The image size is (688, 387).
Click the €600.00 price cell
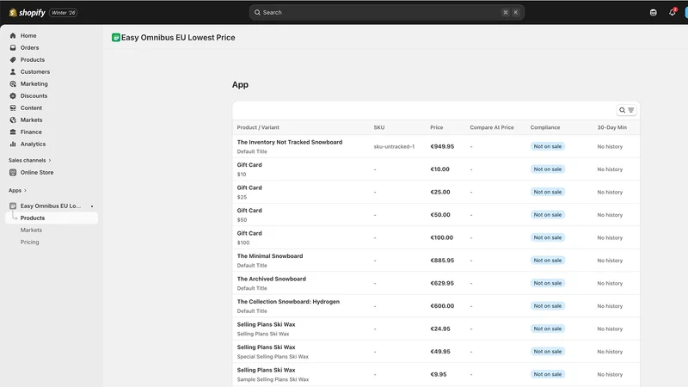[442, 306]
